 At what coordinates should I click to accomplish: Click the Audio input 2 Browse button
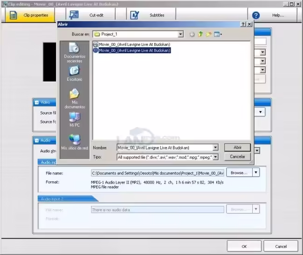click(239, 209)
